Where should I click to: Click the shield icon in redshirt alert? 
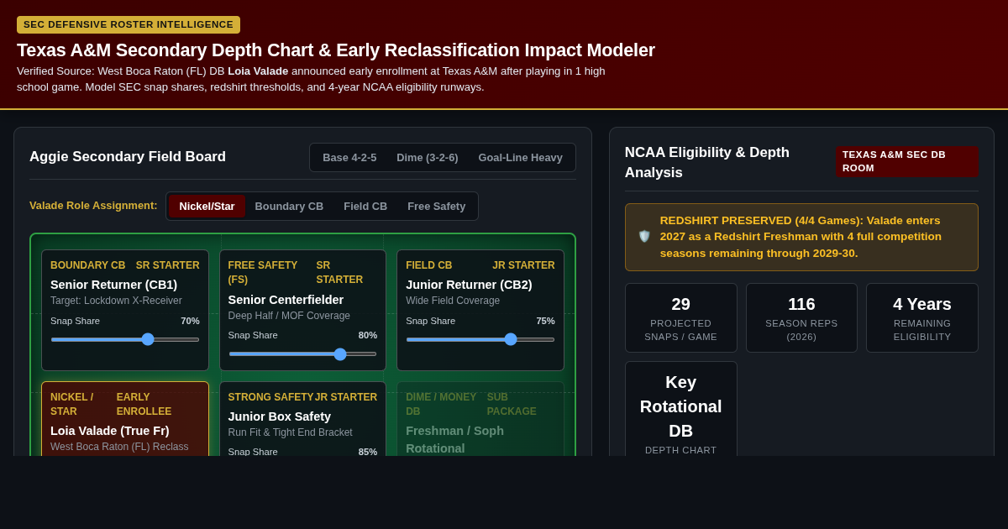pos(644,237)
